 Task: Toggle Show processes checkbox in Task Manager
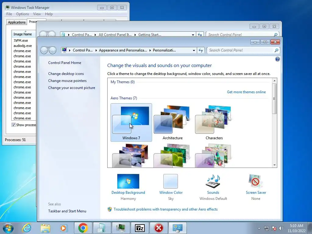(13, 125)
